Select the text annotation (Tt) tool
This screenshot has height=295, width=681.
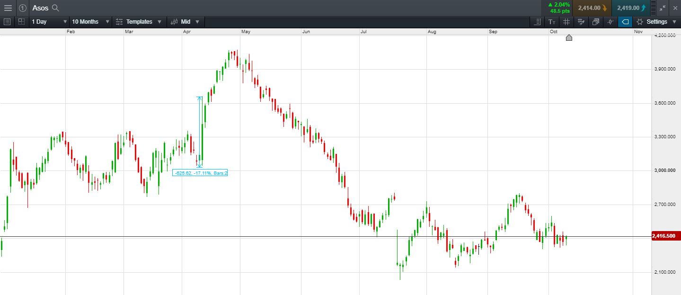pos(552,22)
